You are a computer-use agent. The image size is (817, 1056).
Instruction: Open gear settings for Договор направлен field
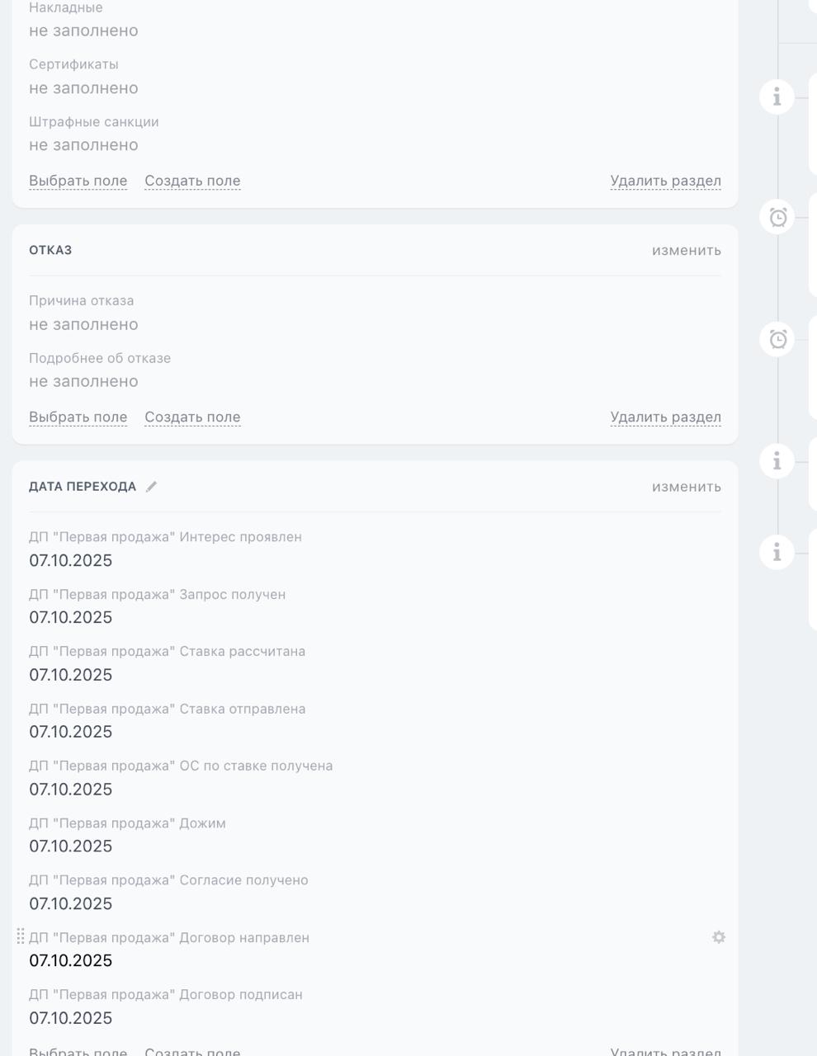719,937
